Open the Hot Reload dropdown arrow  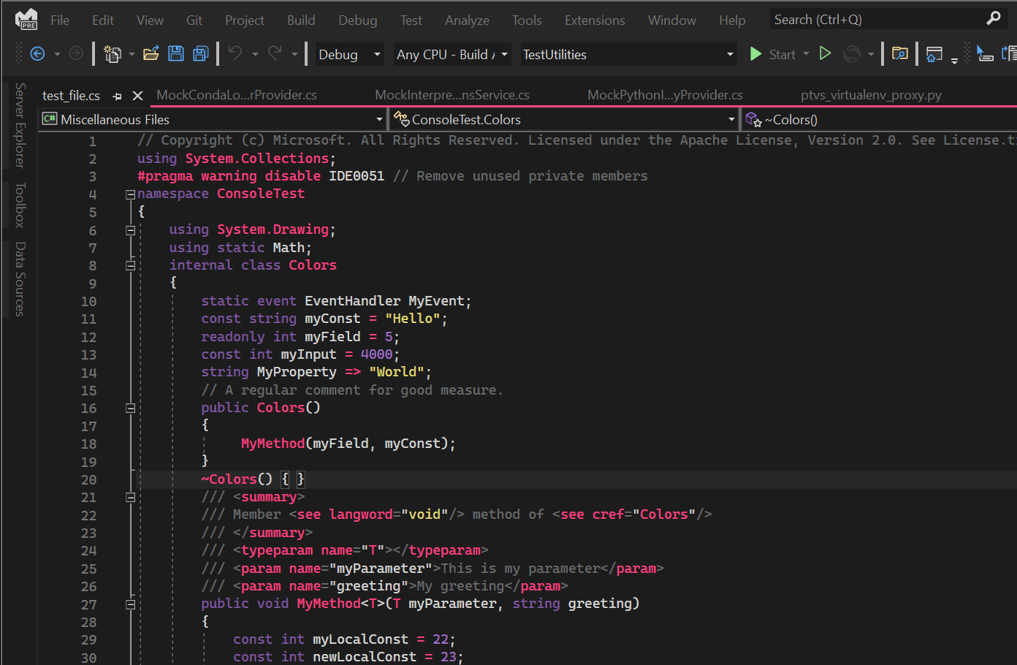(x=871, y=54)
